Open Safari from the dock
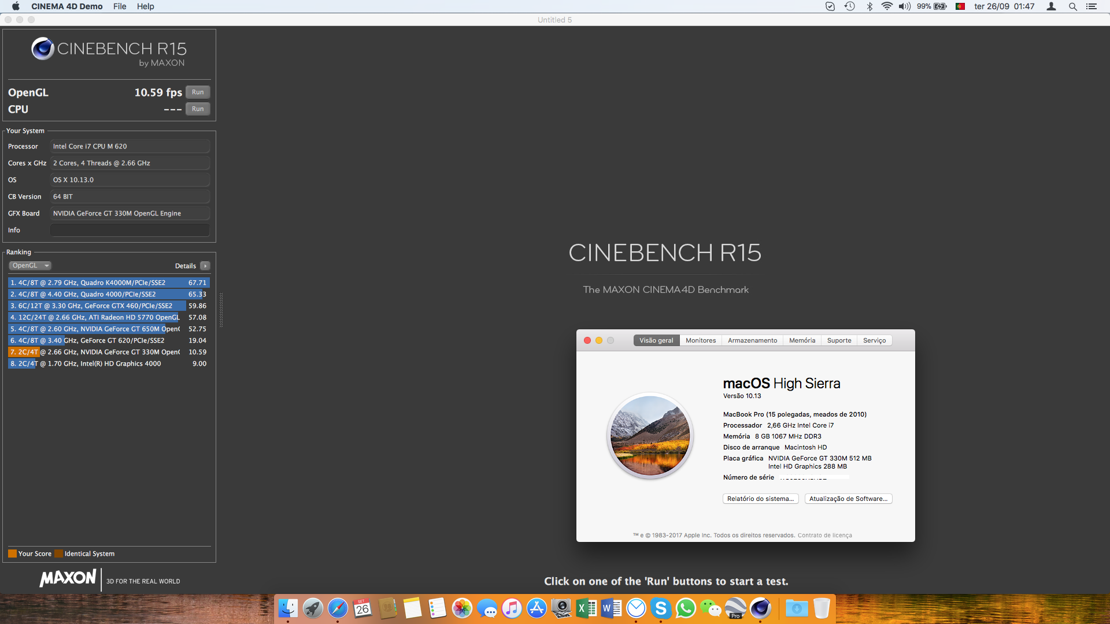The height and width of the screenshot is (624, 1110). point(338,608)
